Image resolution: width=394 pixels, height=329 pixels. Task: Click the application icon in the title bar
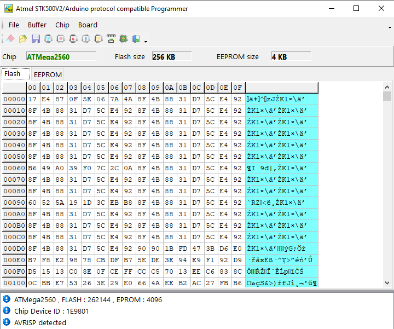(9, 8)
